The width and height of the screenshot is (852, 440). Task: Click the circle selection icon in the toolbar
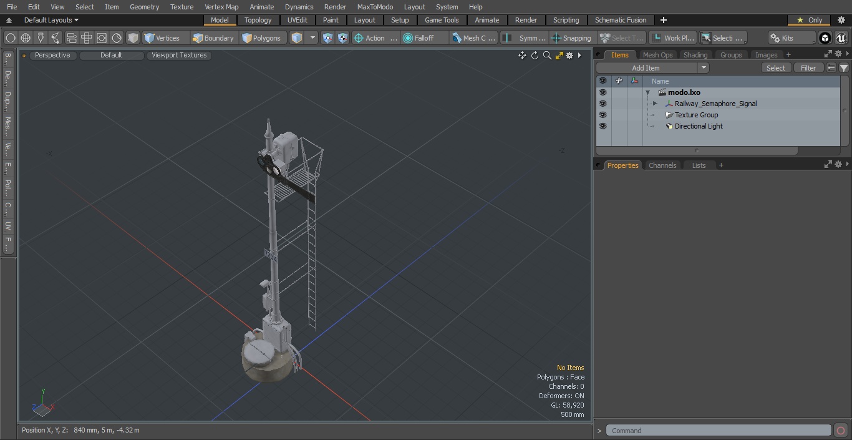(10, 38)
